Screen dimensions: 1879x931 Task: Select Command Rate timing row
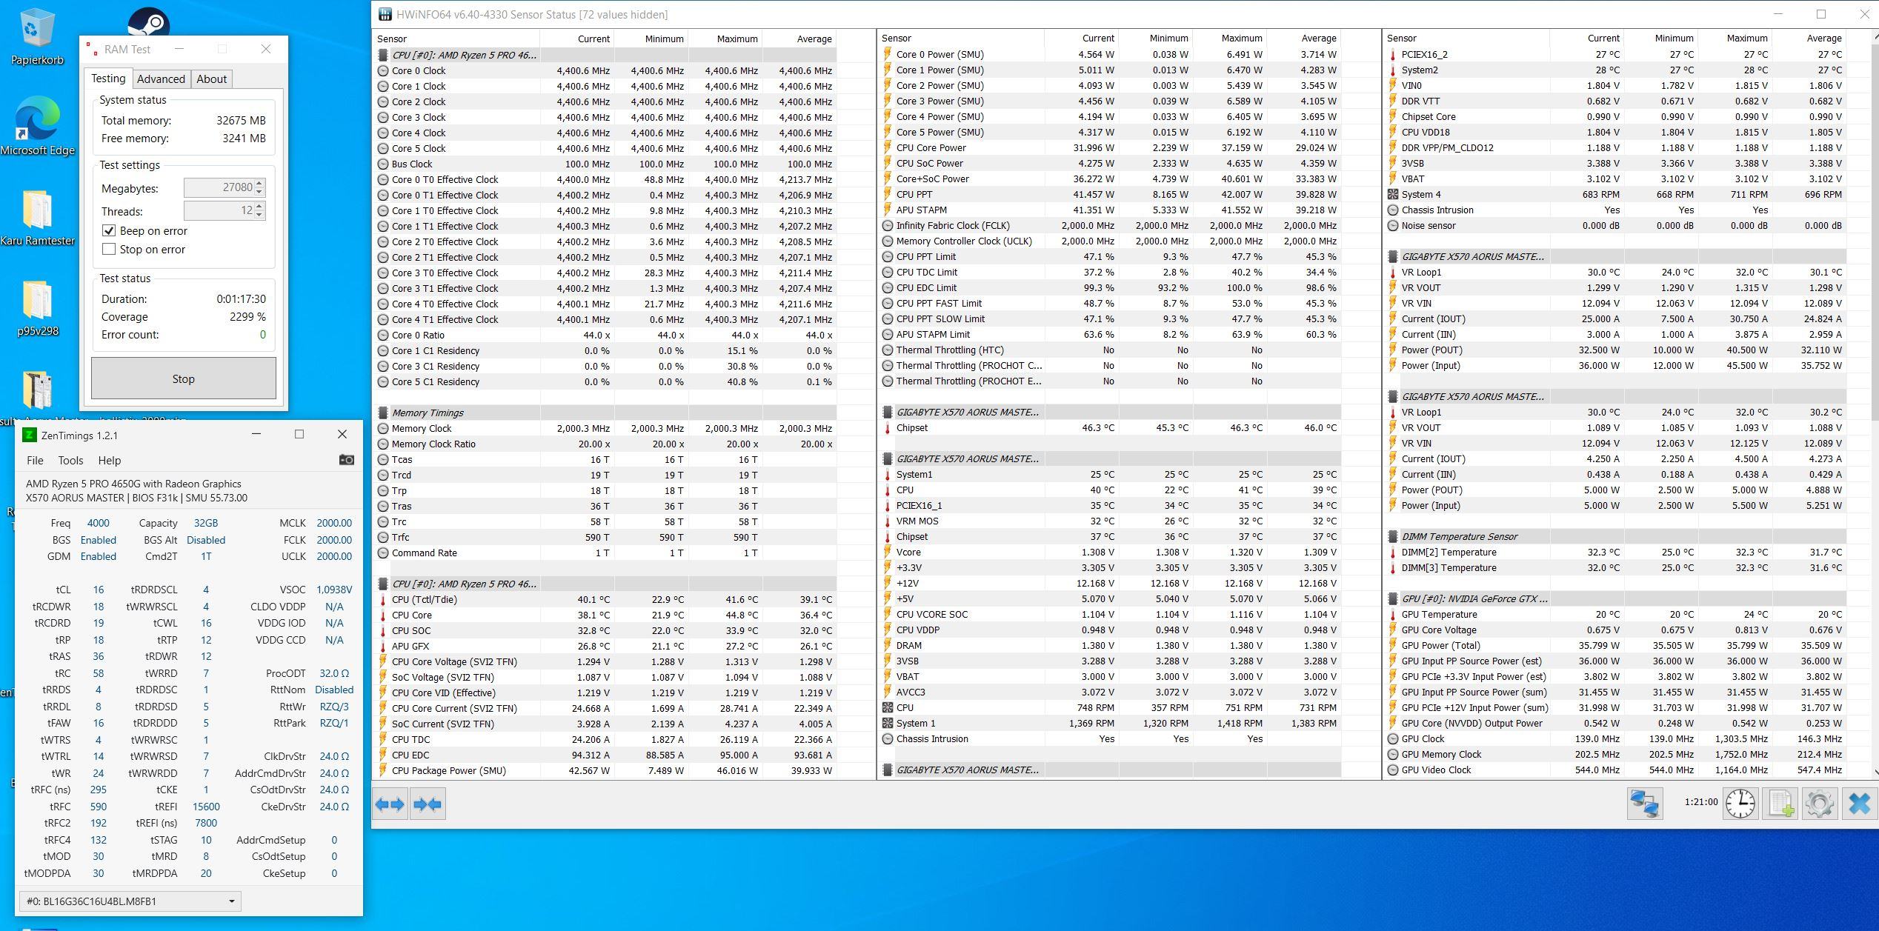(605, 553)
